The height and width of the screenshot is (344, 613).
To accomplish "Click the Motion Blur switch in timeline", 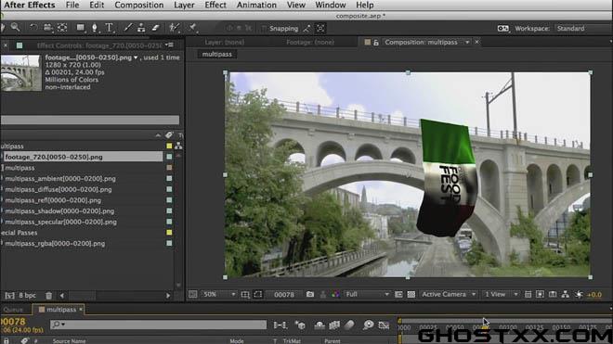I will (349, 325).
